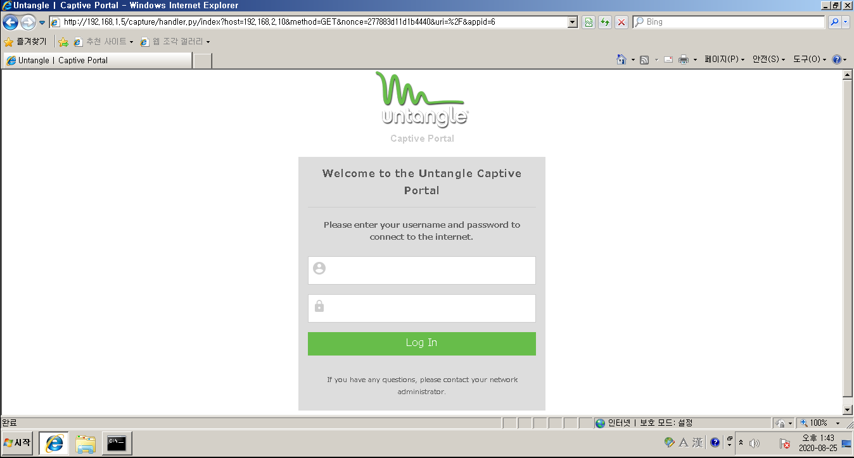Toggle IME A input mode icon
854x458 pixels.
(683, 443)
